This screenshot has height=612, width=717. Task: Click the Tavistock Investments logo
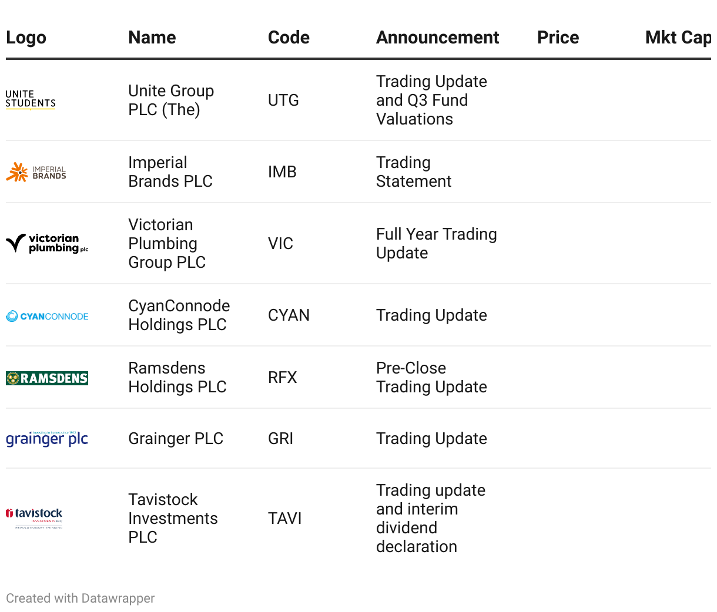(x=34, y=517)
